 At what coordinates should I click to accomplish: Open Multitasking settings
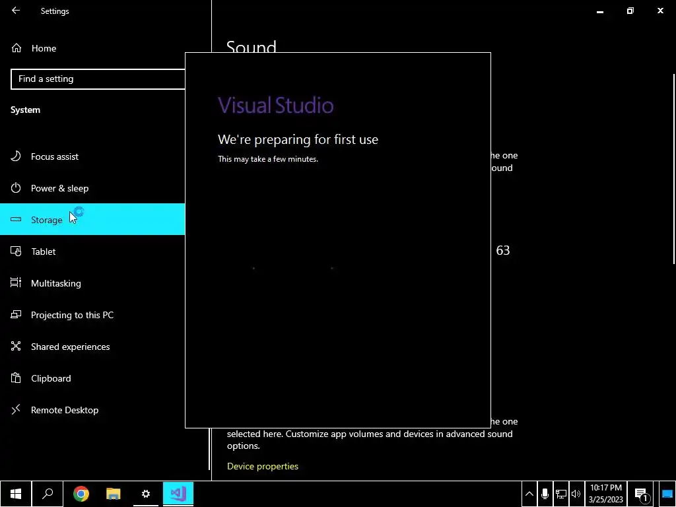tap(92, 283)
